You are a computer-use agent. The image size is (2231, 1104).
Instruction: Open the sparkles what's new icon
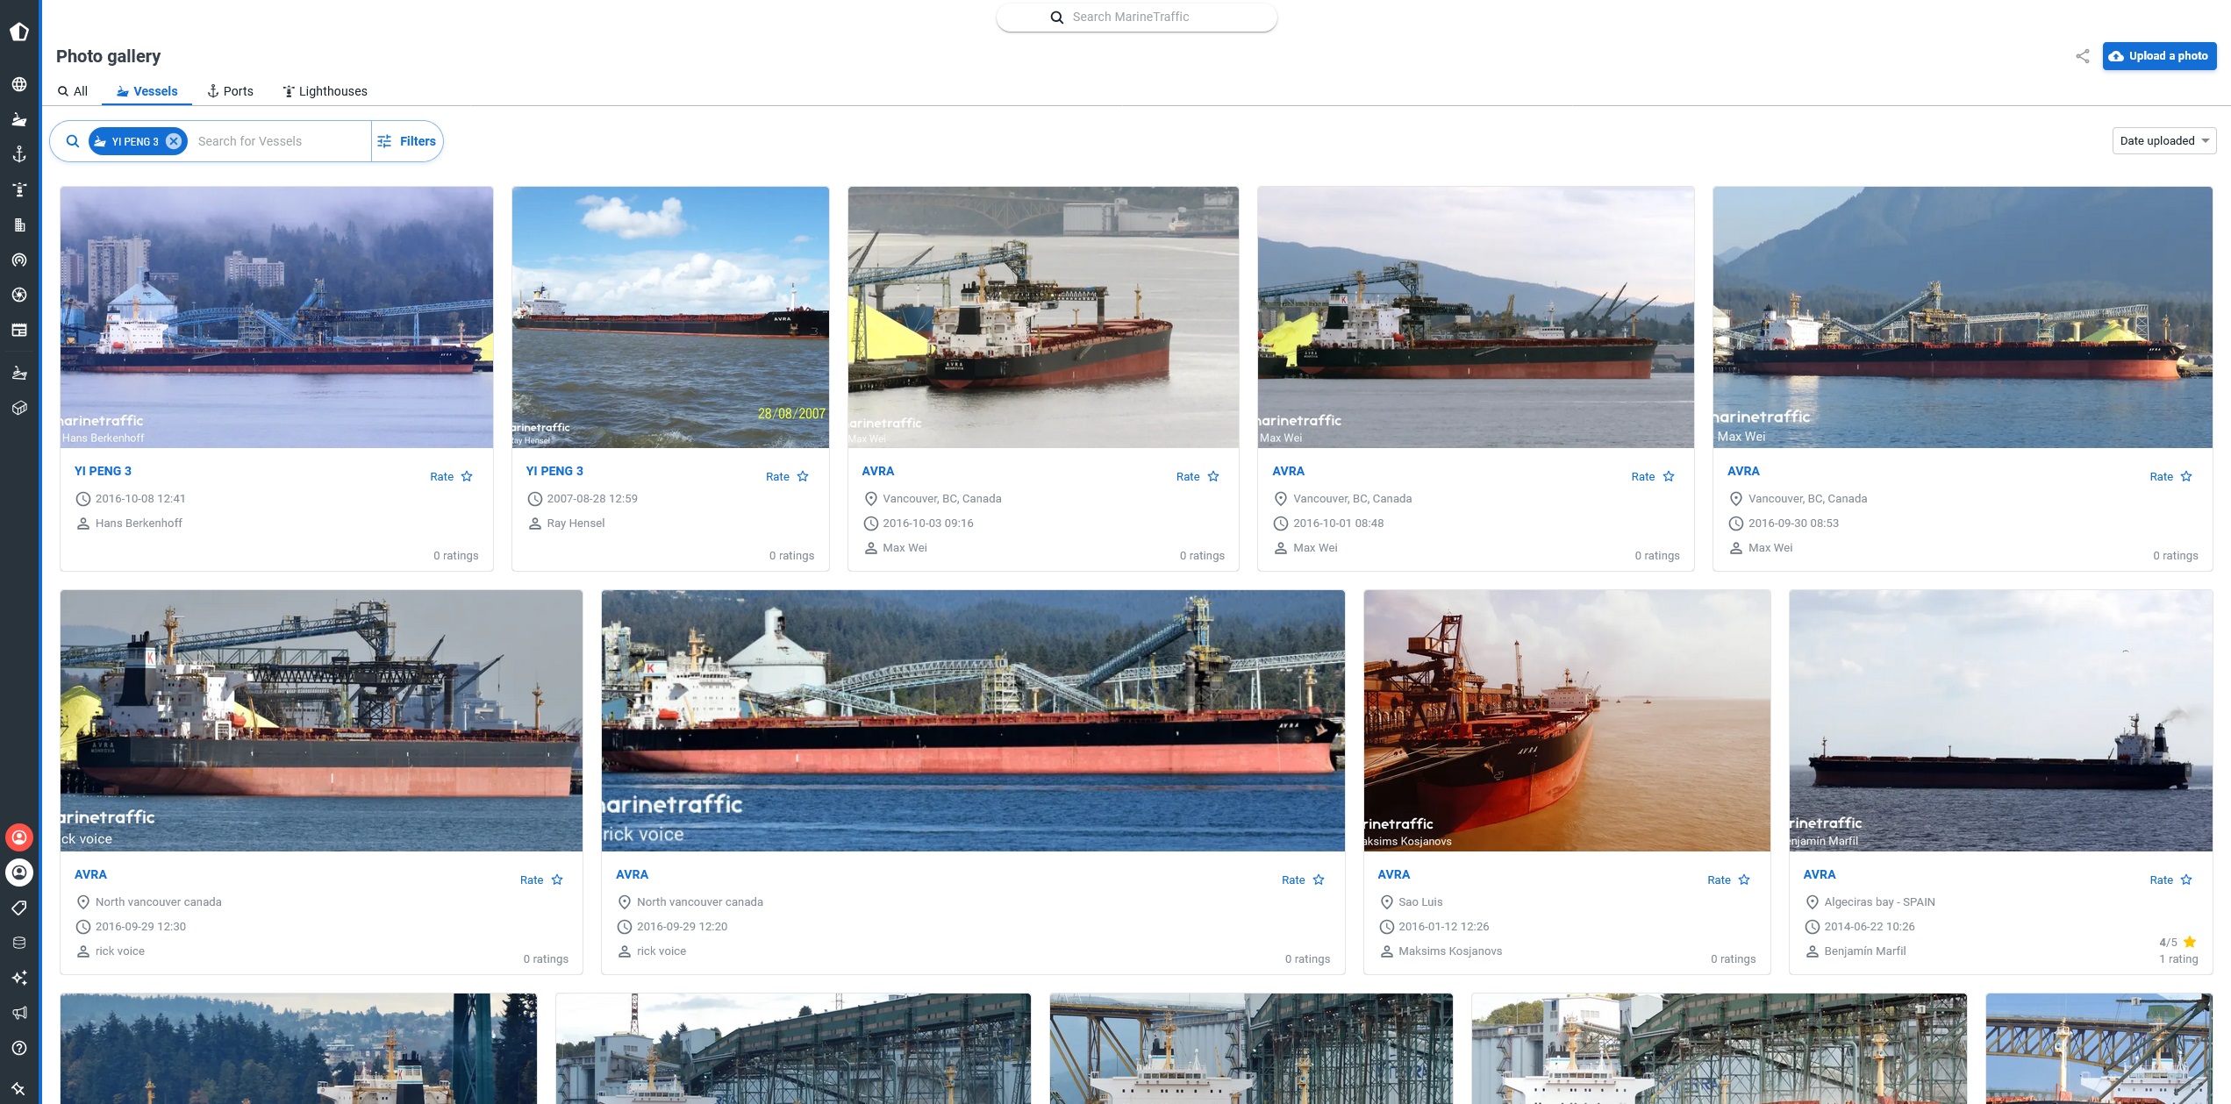pyautogui.click(x=19, y=978)
